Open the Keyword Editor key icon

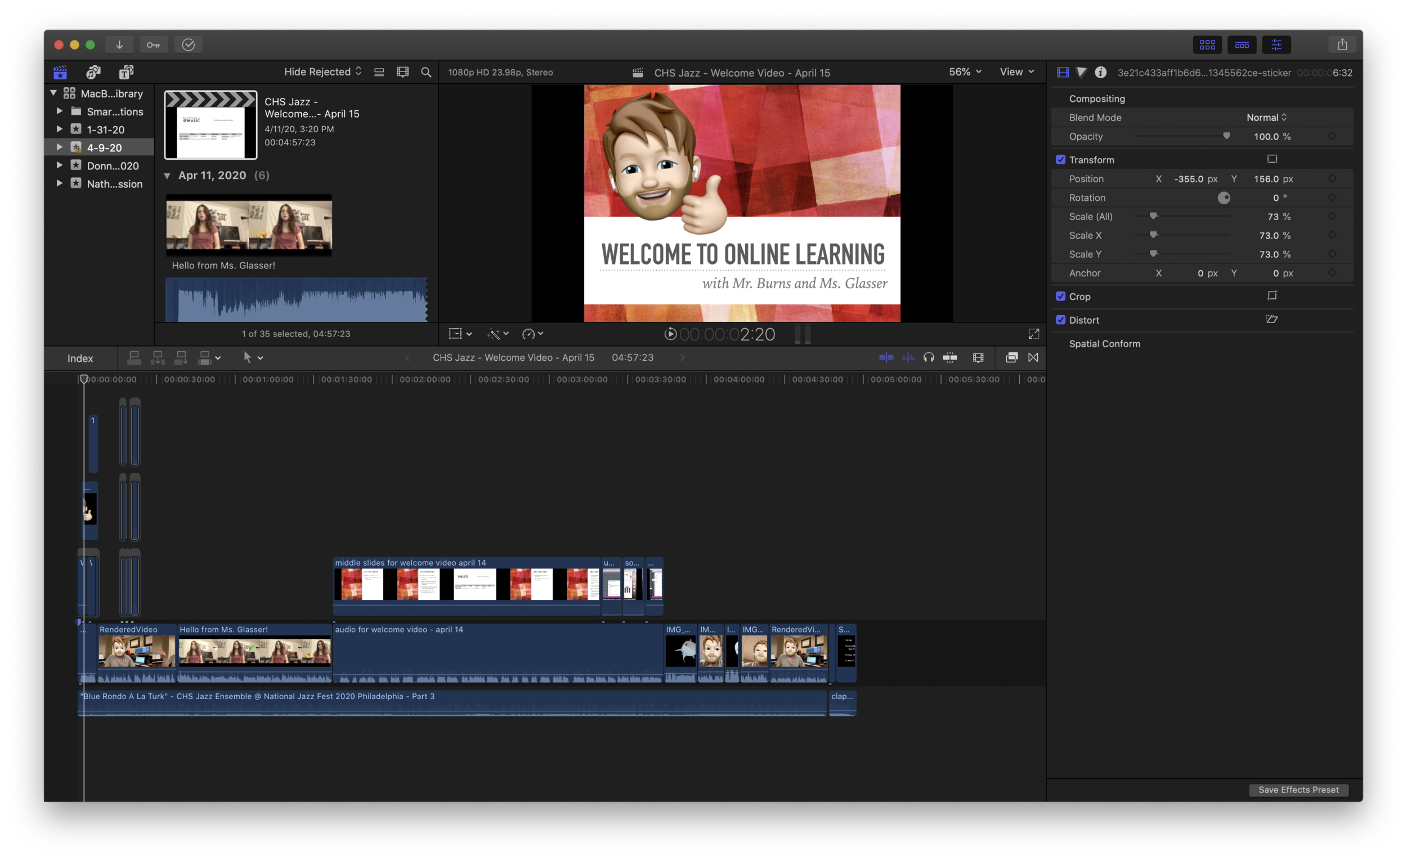click(x=153, y=44)
